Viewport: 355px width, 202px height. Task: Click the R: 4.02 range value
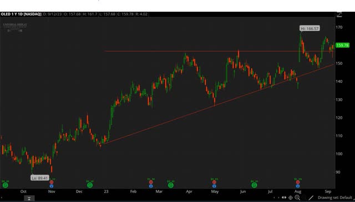coord(142,14)
